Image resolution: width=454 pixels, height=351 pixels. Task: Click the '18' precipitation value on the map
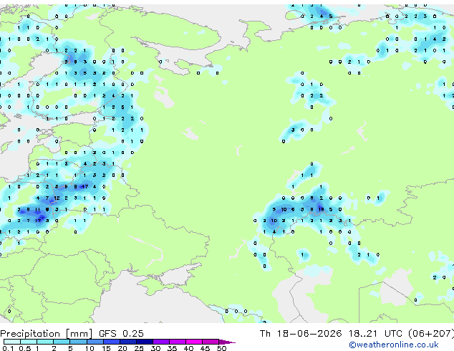click(321, 209)
